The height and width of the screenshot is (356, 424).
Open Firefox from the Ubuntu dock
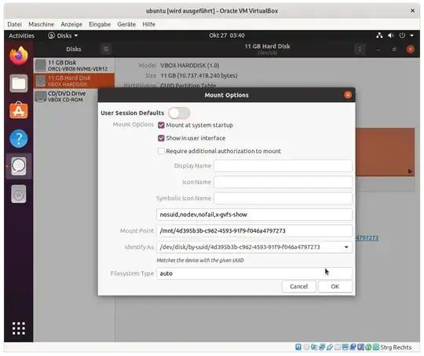[x=19, y=56]
